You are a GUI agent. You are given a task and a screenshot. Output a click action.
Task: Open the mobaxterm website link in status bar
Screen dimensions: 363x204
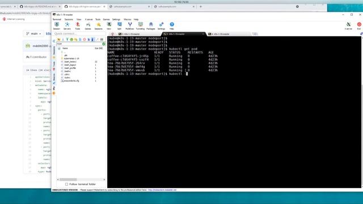coord(162,190)
